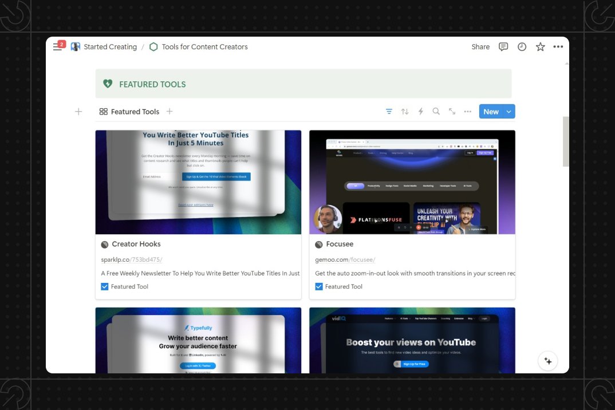Add a new view with plus next to Featured Tools

pos(169,112)
